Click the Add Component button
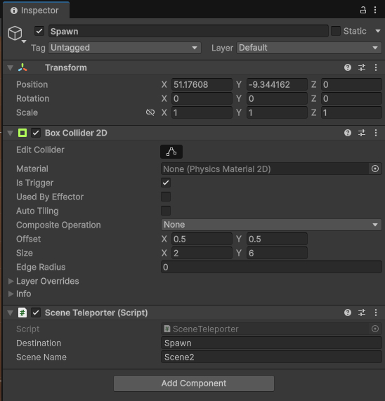Image resolution: width=385 pixels, height=401 pixels. [x=194, y=383]
